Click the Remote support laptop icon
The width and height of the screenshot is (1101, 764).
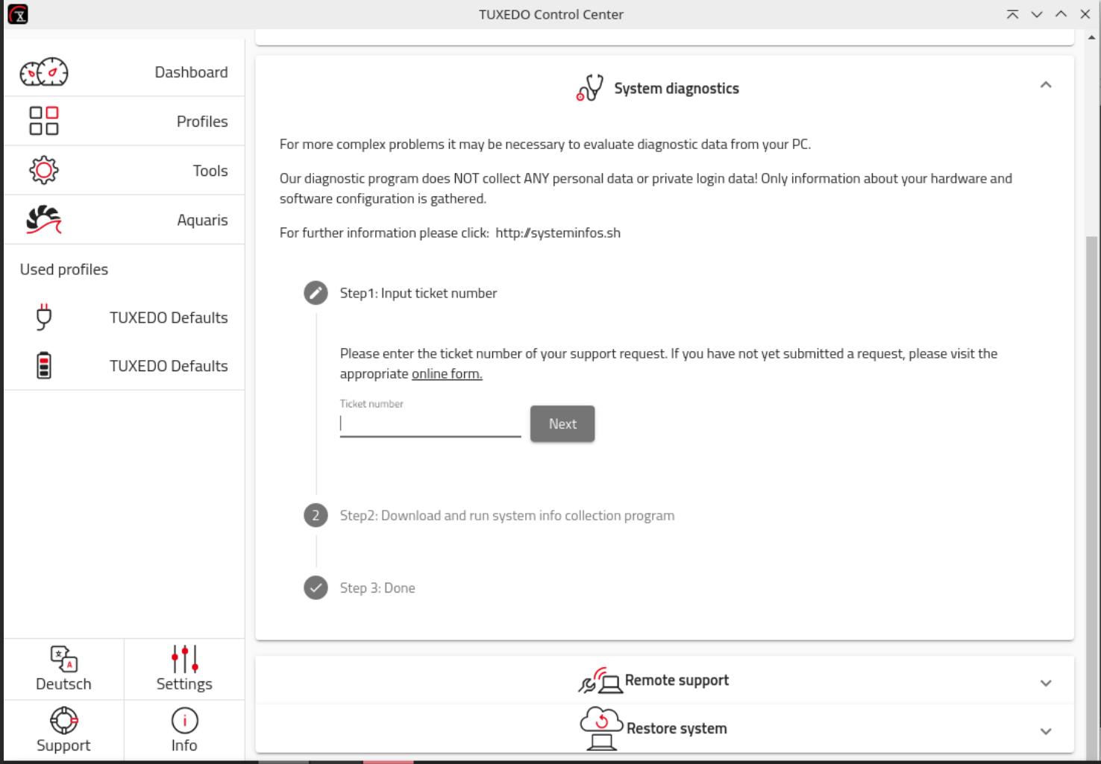(600, 681)
